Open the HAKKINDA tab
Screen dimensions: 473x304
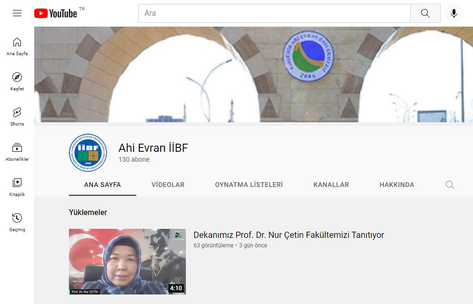click(396, 185)
